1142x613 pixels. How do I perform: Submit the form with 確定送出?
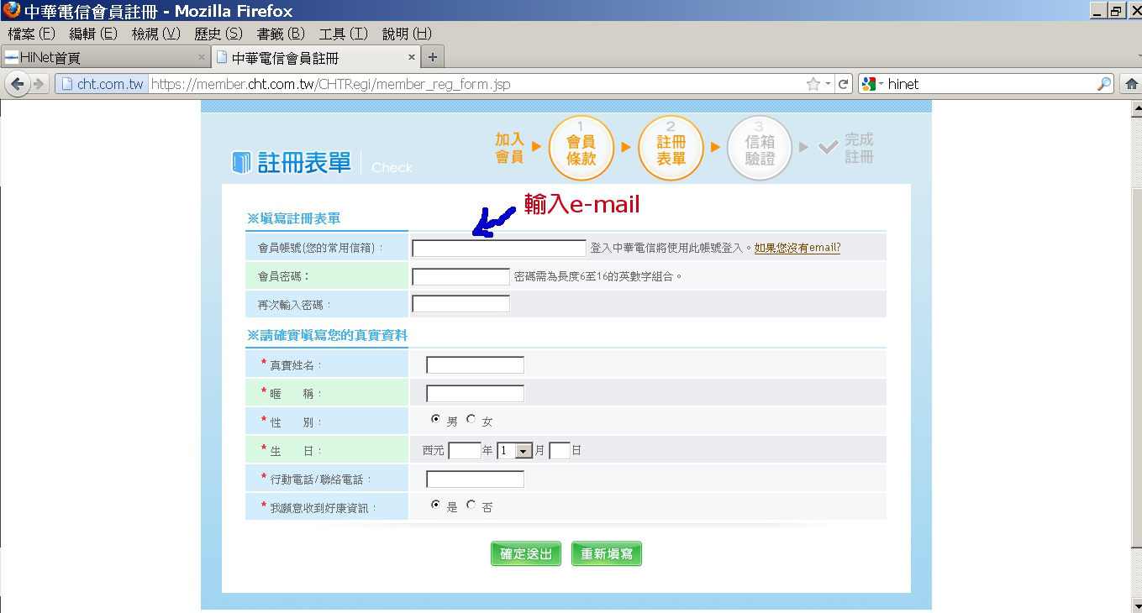[526, 554]
